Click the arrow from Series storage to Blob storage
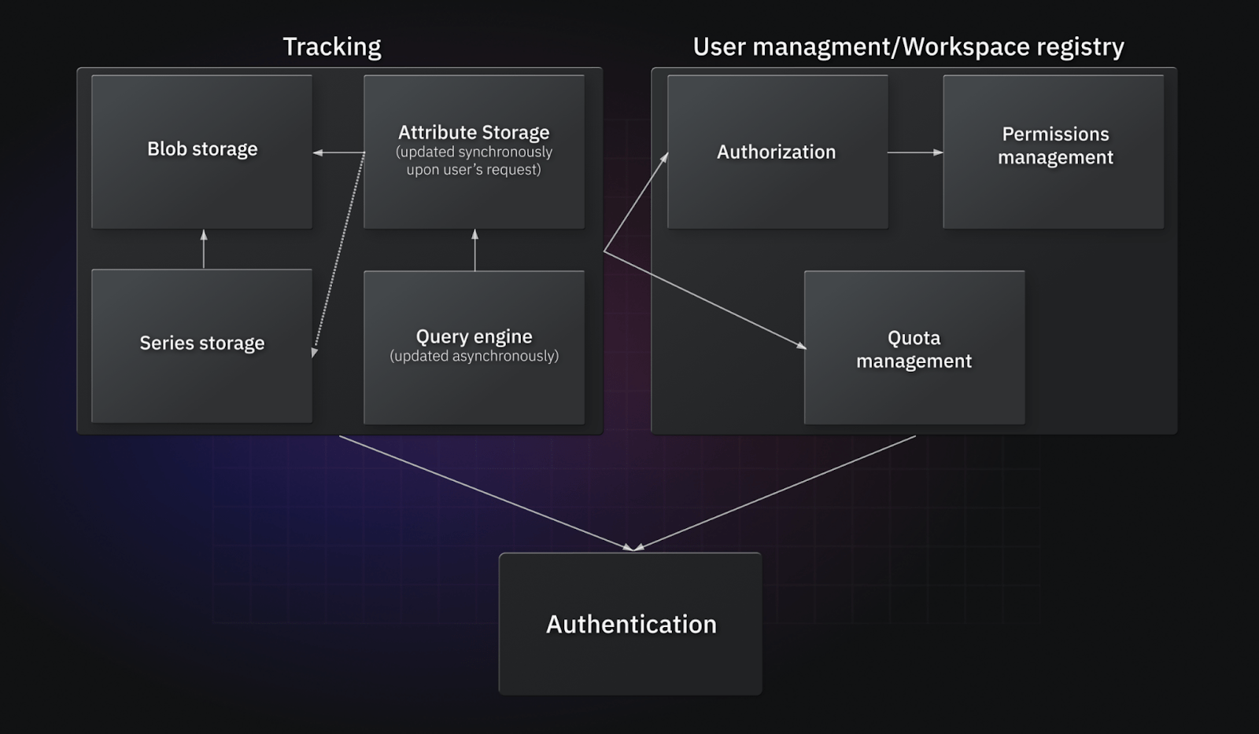This screenshot has width=1259, height=734. pos(203,248)
